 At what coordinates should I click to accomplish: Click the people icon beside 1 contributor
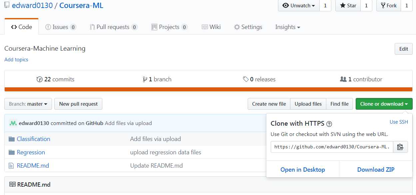tap(343, 79)
